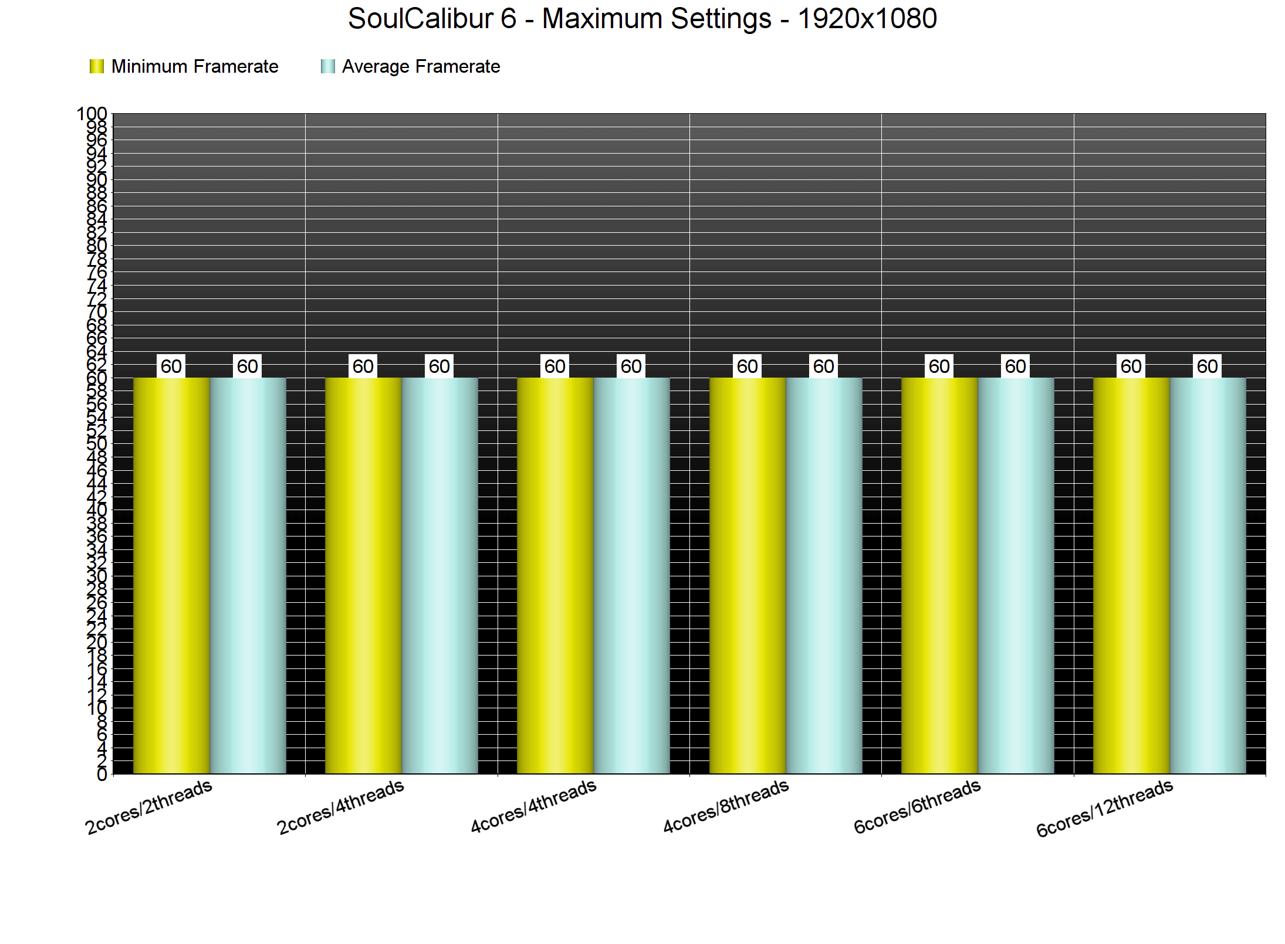Image resolution: width=1285 pixels, height=944 pixels.
Task: Click the SoulCalibur 6 chart title
Action: [642, 19]
